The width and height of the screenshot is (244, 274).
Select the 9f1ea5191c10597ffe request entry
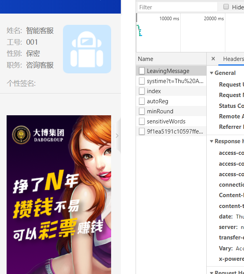click(175, 132)
